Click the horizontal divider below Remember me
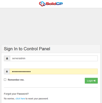This screenshot has height=103, width=102. point(51,88)
